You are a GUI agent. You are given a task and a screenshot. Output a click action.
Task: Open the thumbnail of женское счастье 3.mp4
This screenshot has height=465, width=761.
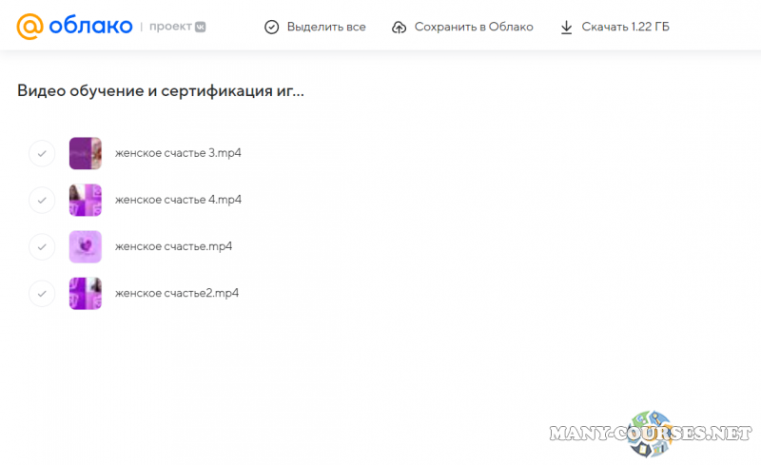(x=86, y=153)
